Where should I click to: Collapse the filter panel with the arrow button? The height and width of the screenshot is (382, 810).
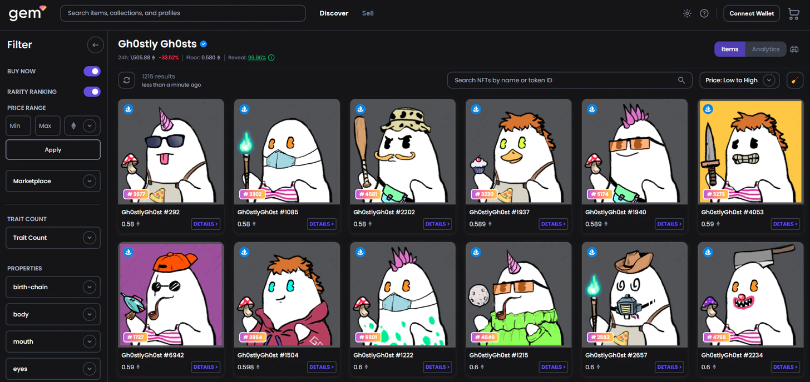(95, 45)
